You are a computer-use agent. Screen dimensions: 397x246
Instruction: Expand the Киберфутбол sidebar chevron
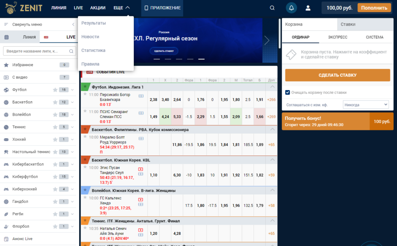point(72,177)
